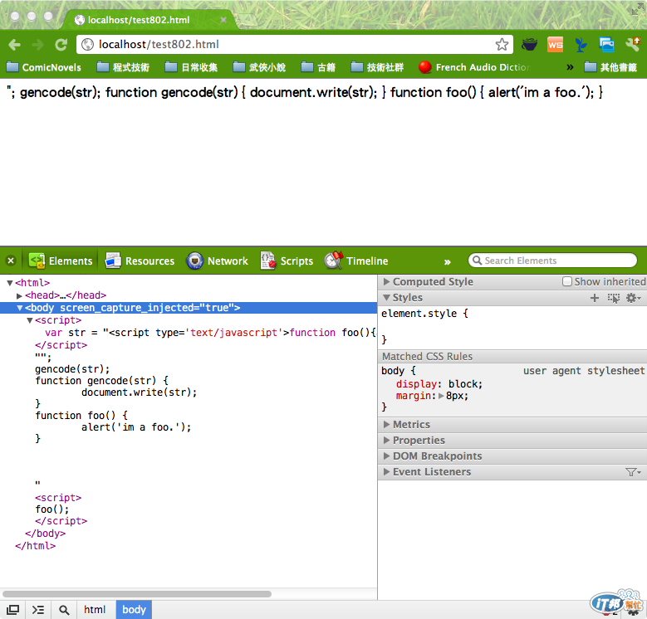
Task: Open the 日常收集 bookmark folder
Action: click(191, 67)
